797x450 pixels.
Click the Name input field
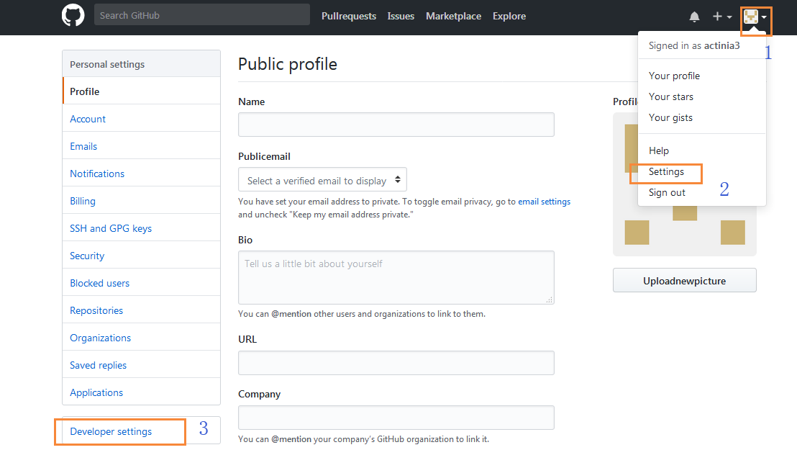(396, 125)
